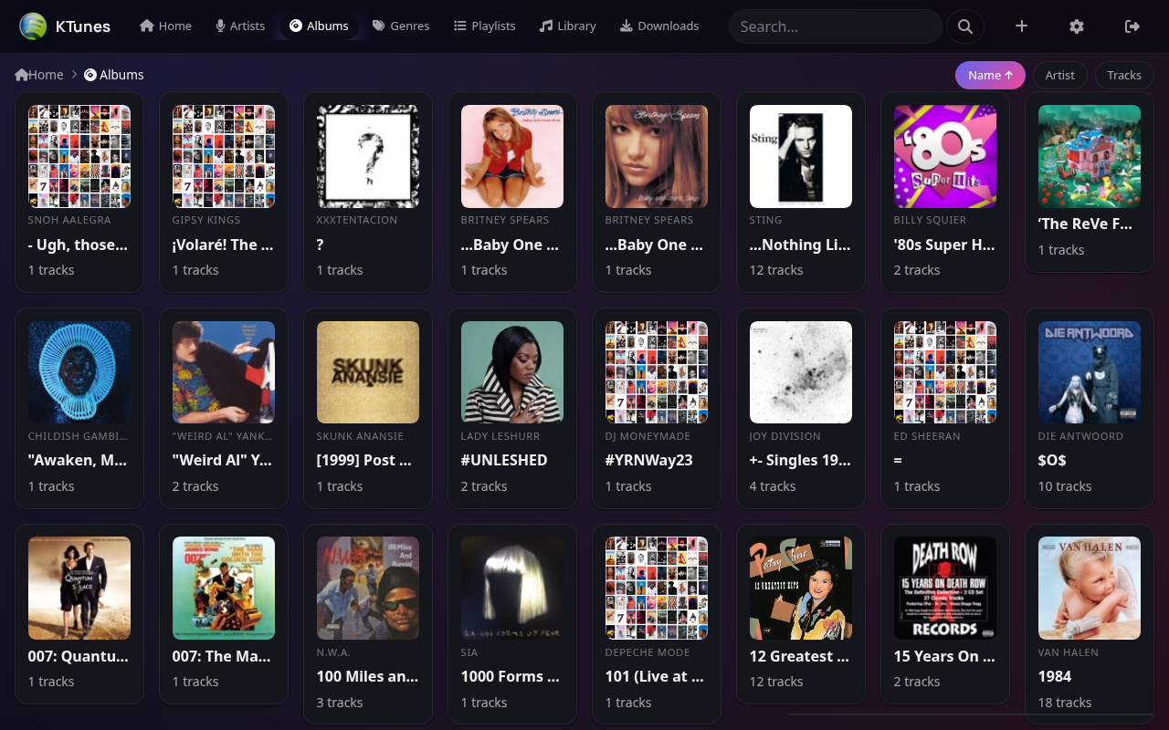Image resolution: width=1169 pixels, height=730 pixels.
Task: Open the Library nav tab
Action: pyautogui.click(x=567, y=26)
